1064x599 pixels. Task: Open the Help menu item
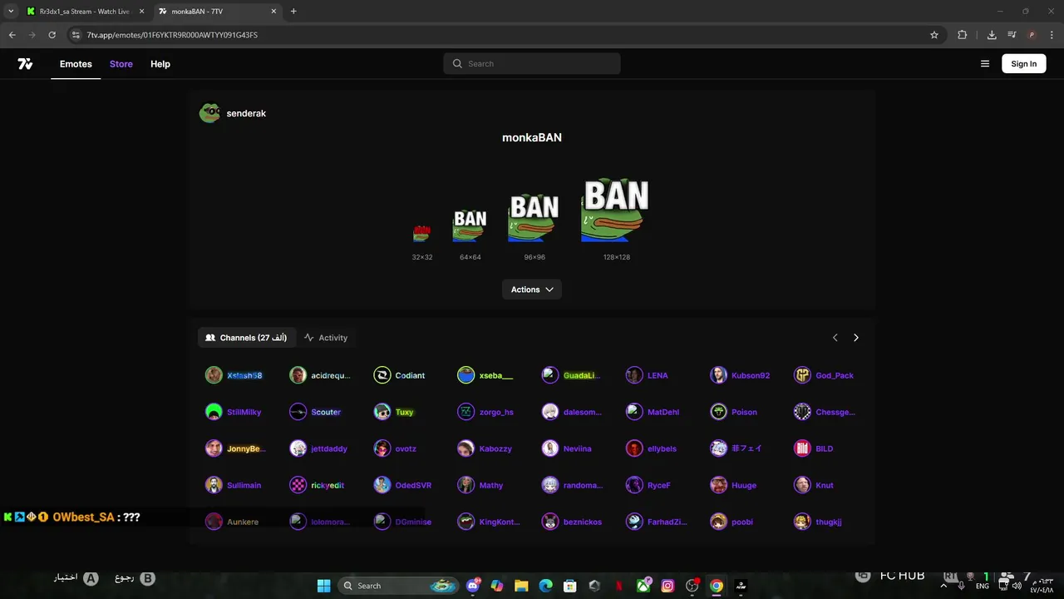point(160,64)
